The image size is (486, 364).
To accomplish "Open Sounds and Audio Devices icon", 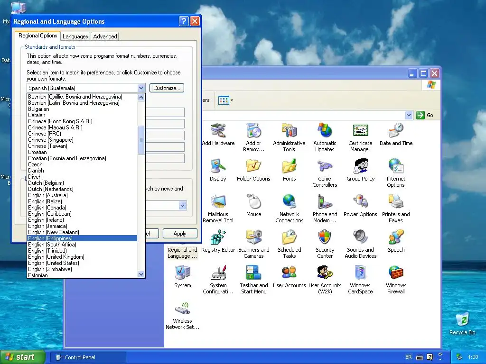I will tap(361, 244).
